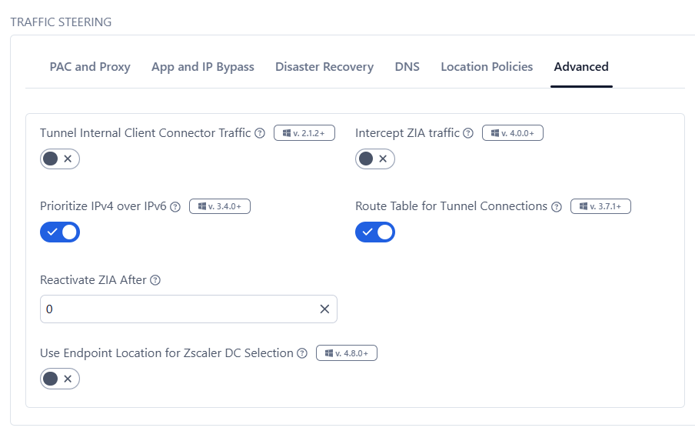Click help icon beside Tunnel Internal Client Connector Traffic
This screenshot has width=695, height=441.
[x=260, y=133]
